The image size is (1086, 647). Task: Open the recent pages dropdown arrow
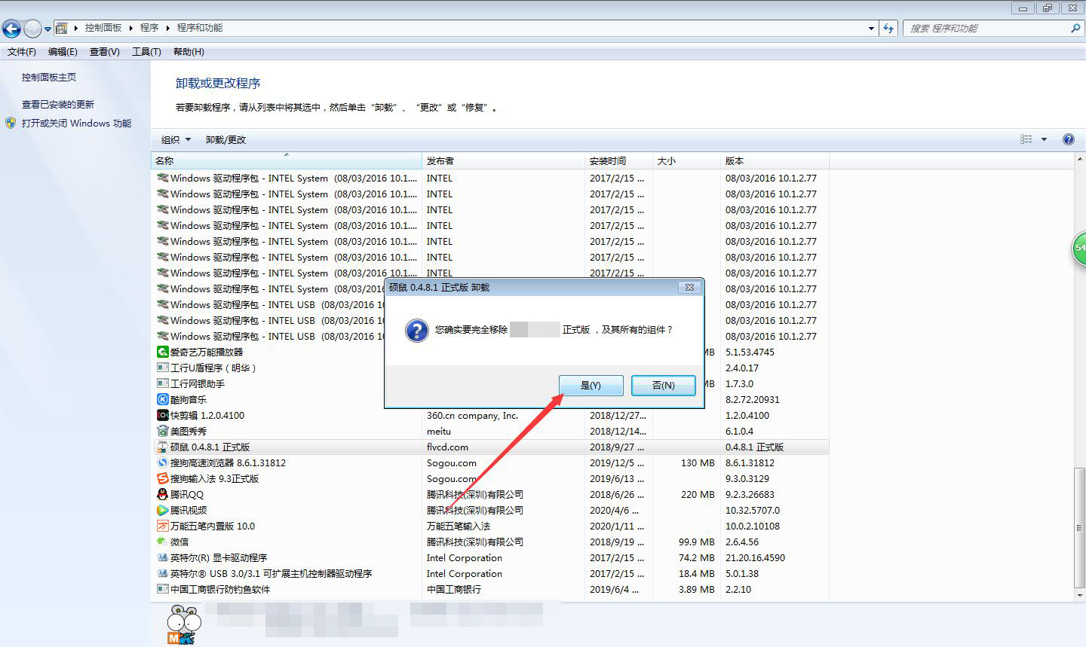coord(48,29)
